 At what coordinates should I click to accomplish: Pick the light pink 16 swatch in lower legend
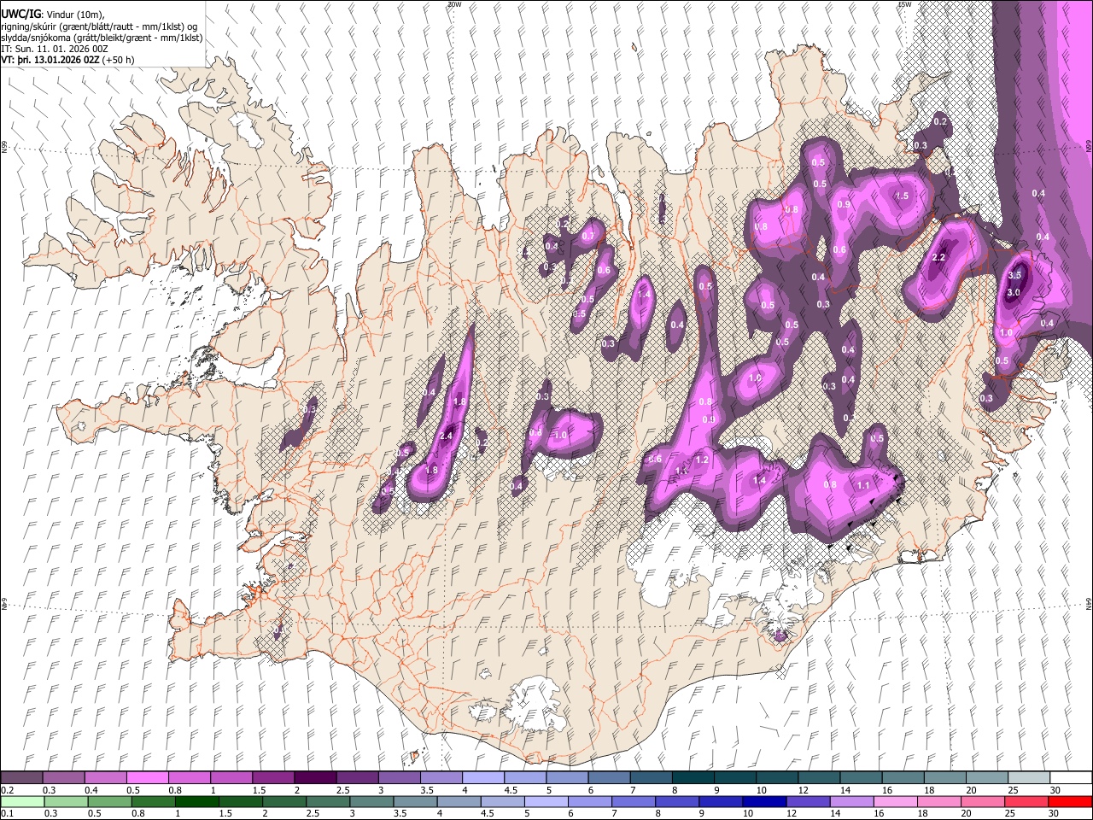point(894,801)
